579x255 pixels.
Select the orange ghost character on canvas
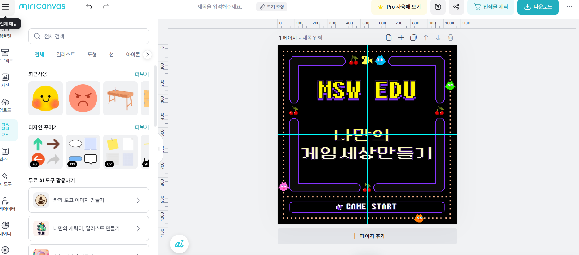tap(419, 218)
